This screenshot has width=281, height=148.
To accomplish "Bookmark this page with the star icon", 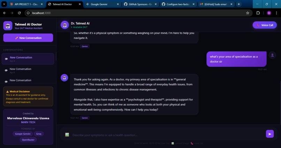I will tap(248, 13).
